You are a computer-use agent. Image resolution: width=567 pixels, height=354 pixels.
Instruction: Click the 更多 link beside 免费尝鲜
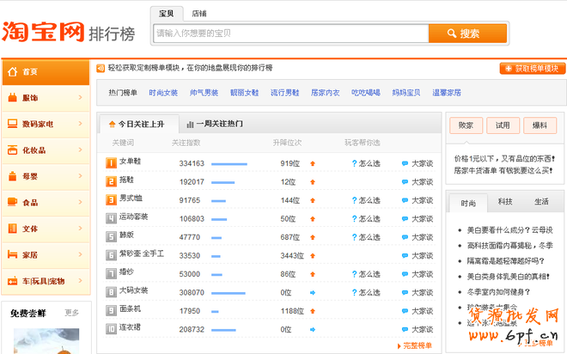[x=71, y=313]
